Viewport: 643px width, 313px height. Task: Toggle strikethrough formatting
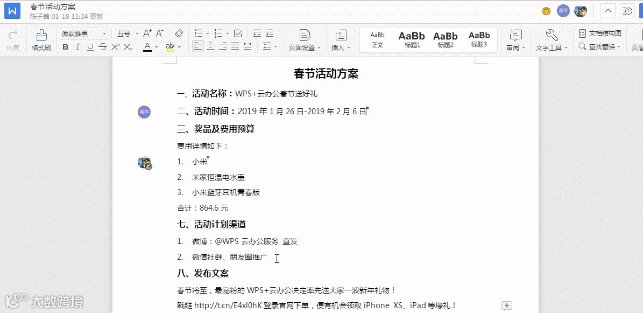pyautogui.click(x=103, y=47)
